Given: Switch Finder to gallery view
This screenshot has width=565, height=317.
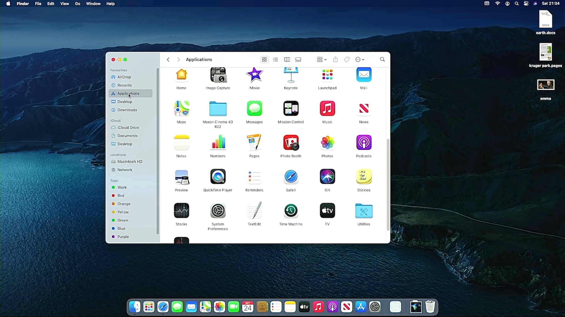Looking at the screenshot, I should coord(298,60).
